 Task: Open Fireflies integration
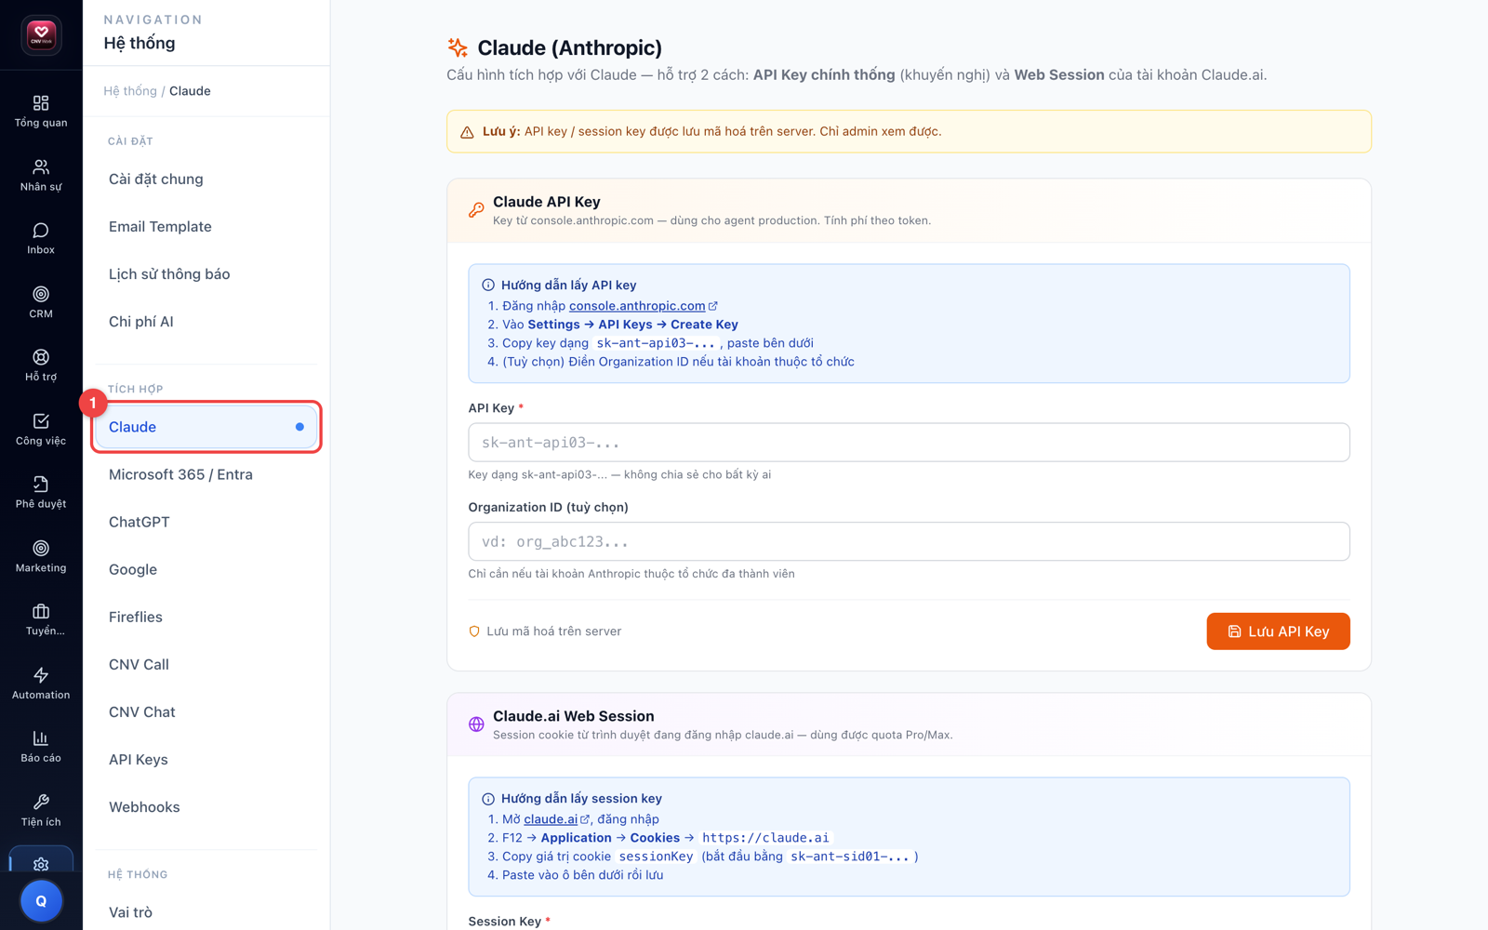206,617
